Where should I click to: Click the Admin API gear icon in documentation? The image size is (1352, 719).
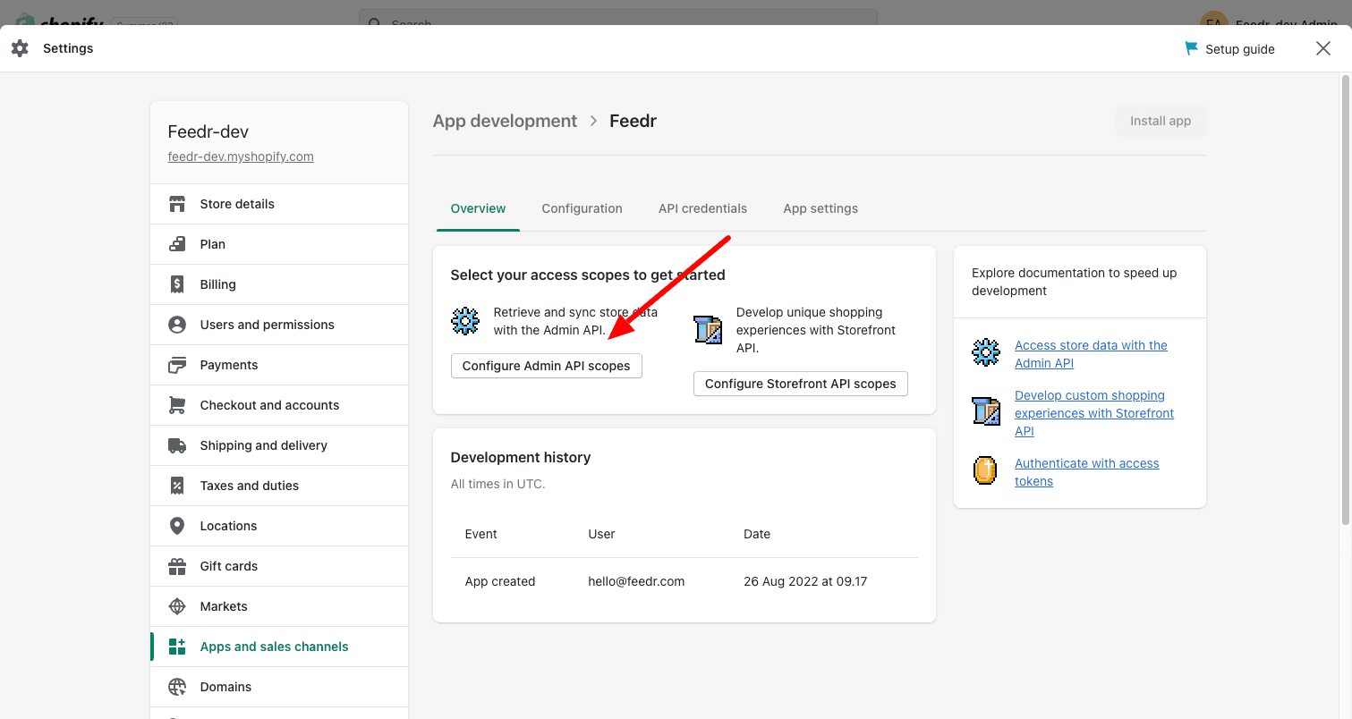[985, 352]
